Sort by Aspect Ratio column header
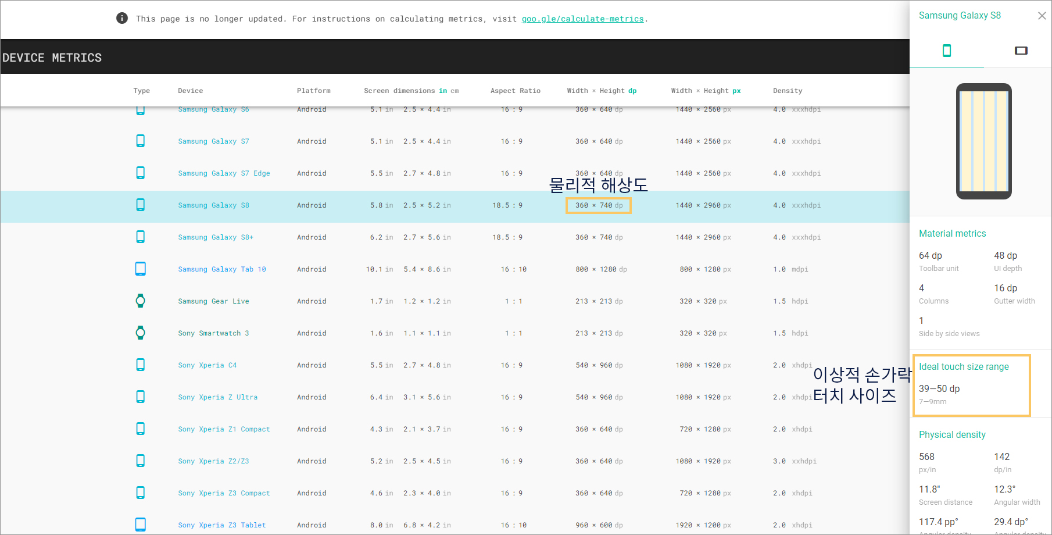The height and width of the screenshot is (535, 1052). click(x=515, y=91)
